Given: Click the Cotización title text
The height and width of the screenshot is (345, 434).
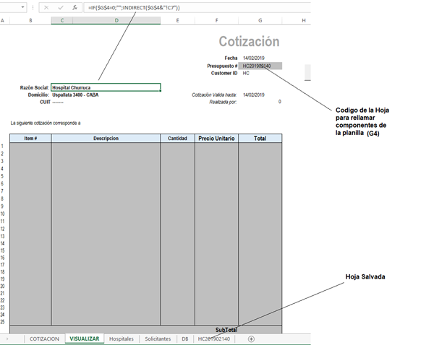Looking at the screenshot, I should coord(249,41).
